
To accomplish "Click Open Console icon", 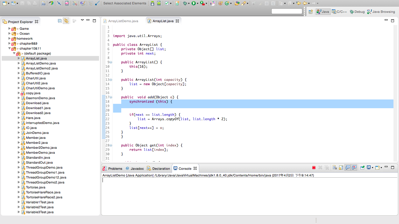I will 377,167.
